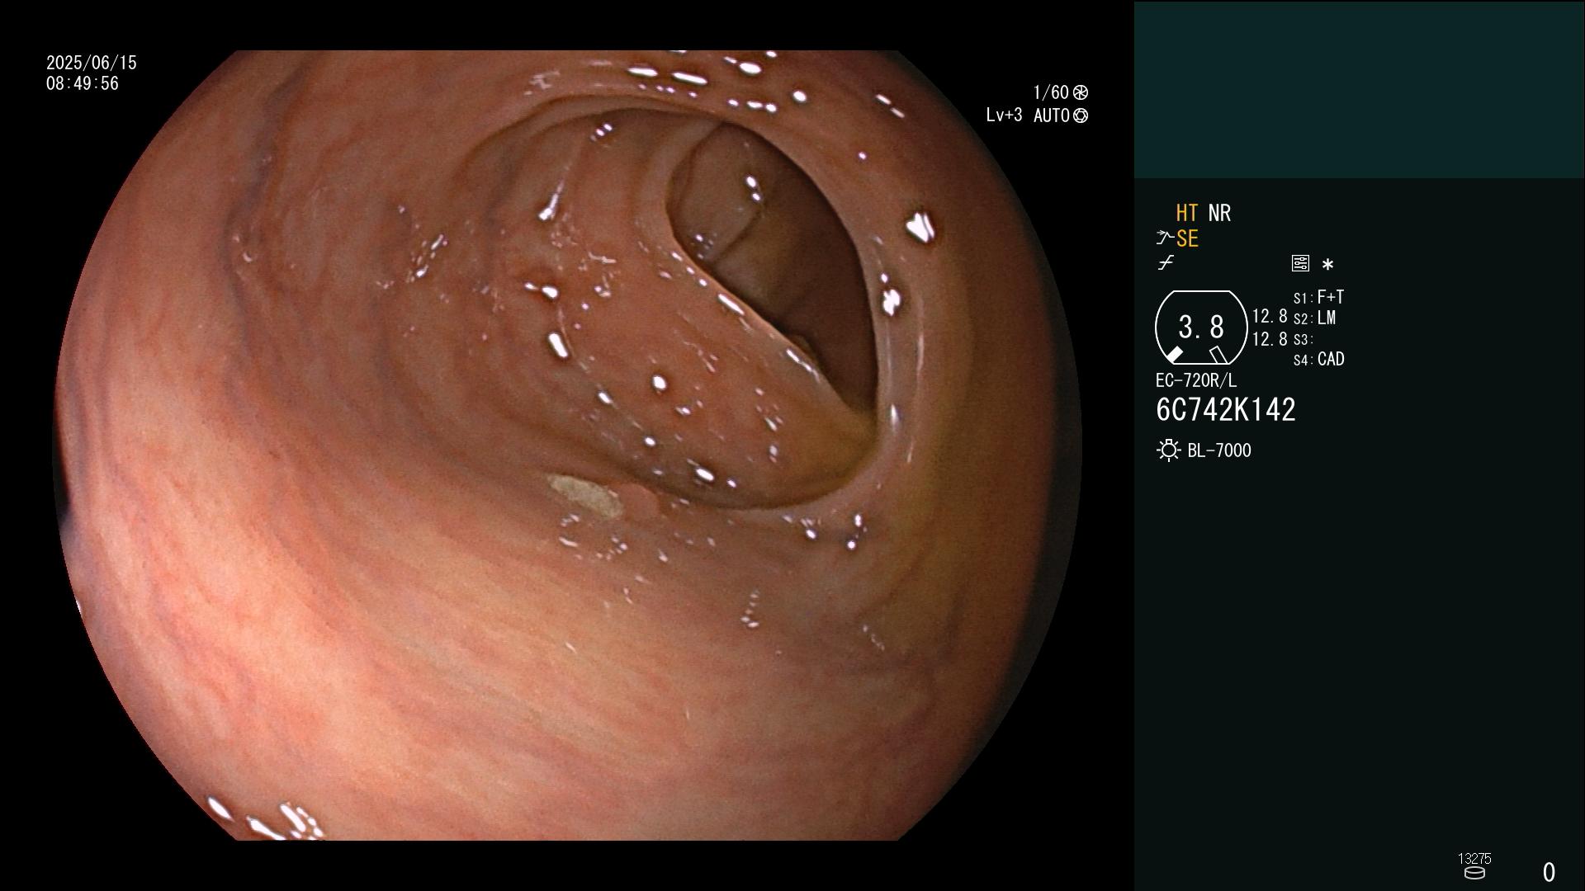Click the NR noise reduction label
Image resolution: width=1585 pixels, height=891 pixels.
(1219, 213)
